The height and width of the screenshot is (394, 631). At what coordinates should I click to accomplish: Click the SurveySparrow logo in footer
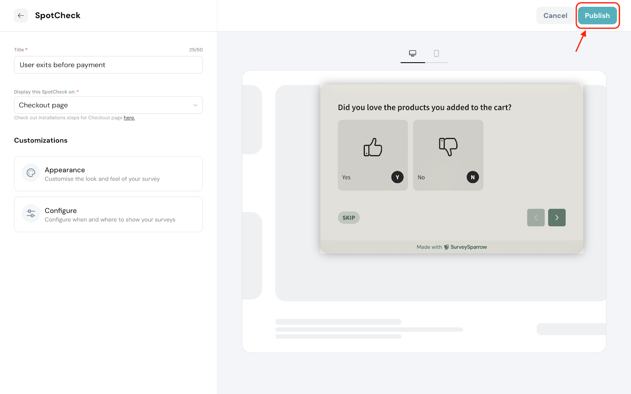[x=446, y=247]
